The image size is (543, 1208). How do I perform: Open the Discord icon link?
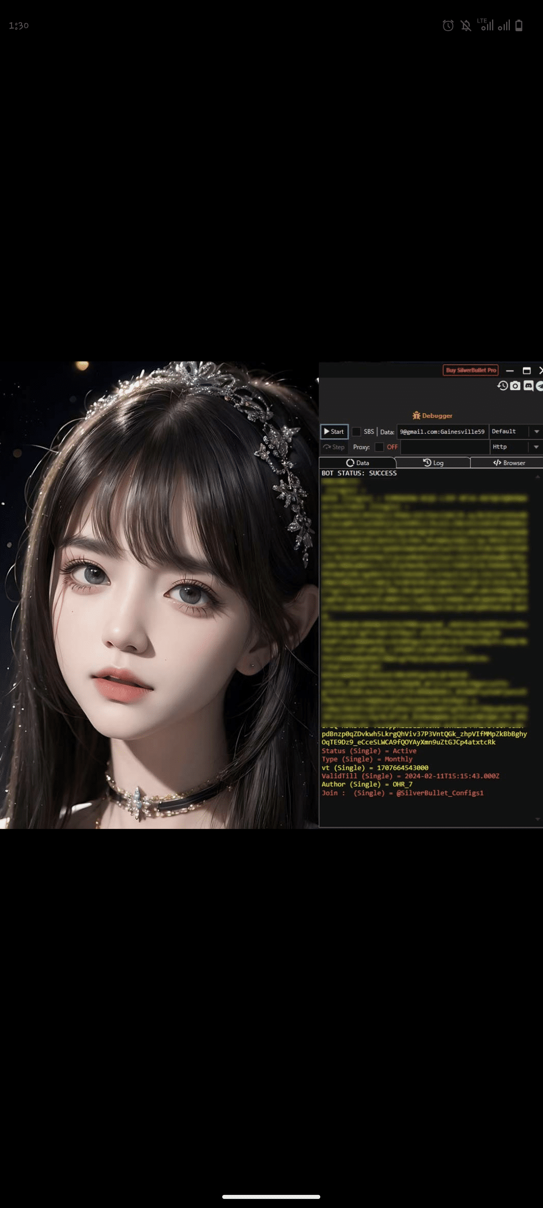tap(528, 386)
